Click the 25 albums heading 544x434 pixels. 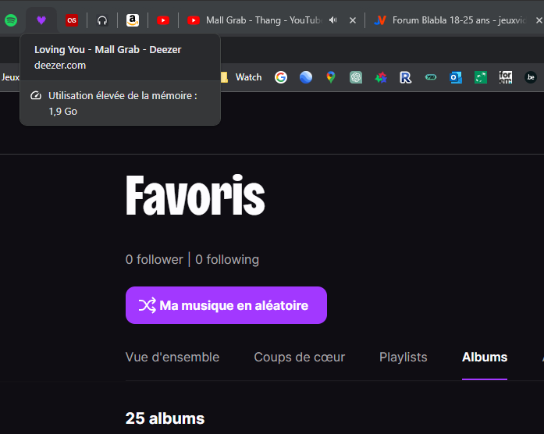tap(165, 418)
